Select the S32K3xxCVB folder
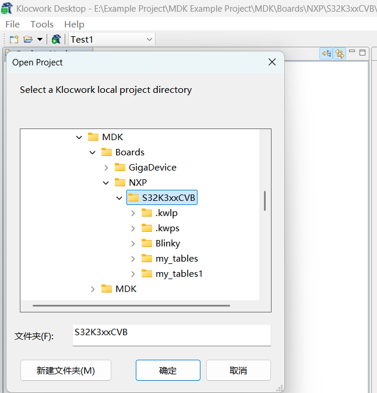 (162, 197)
